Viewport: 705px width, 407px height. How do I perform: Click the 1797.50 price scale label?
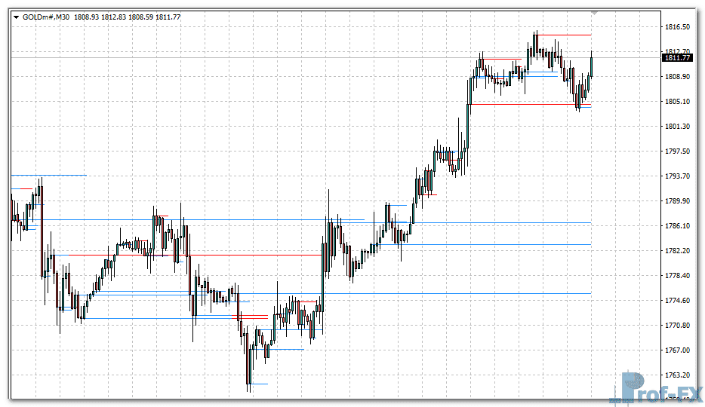[678, 151]
